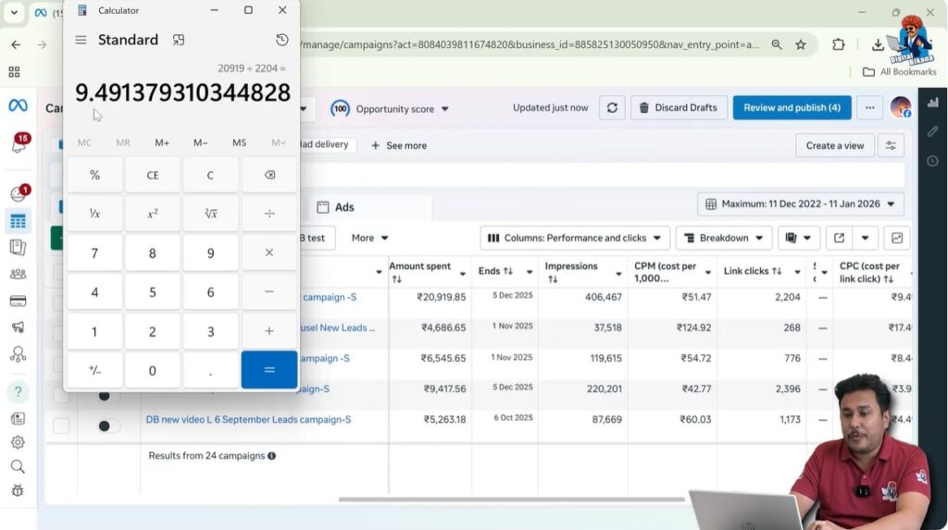
Task: Bookmark this page star icon
Action: 801,44
